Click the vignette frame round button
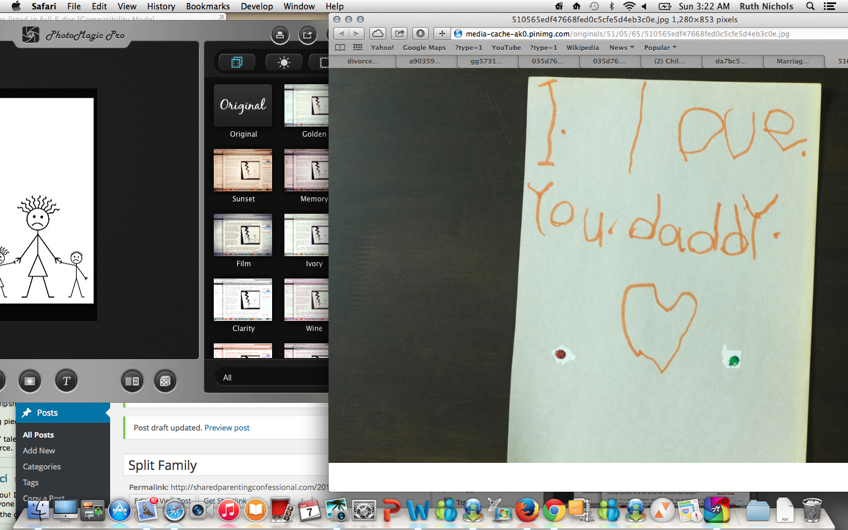The image size is (848, 530). [29, 381]
